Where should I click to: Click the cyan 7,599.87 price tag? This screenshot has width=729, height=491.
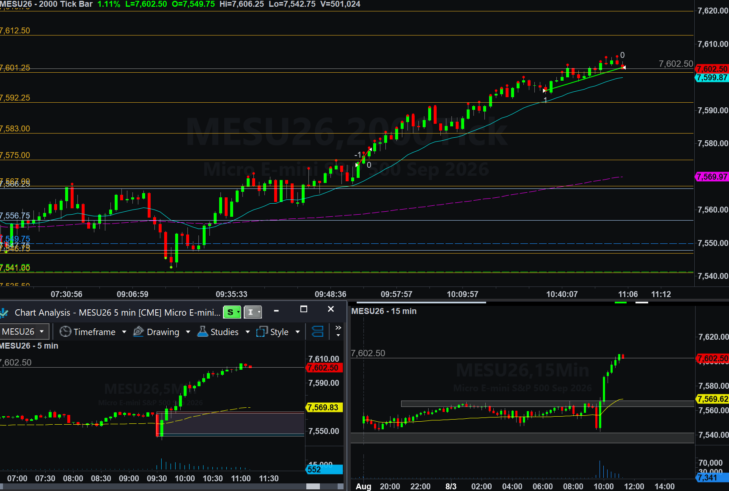[712, 78]
